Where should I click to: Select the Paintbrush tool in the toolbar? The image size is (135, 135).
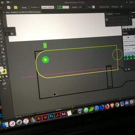(x=1, y=31)
